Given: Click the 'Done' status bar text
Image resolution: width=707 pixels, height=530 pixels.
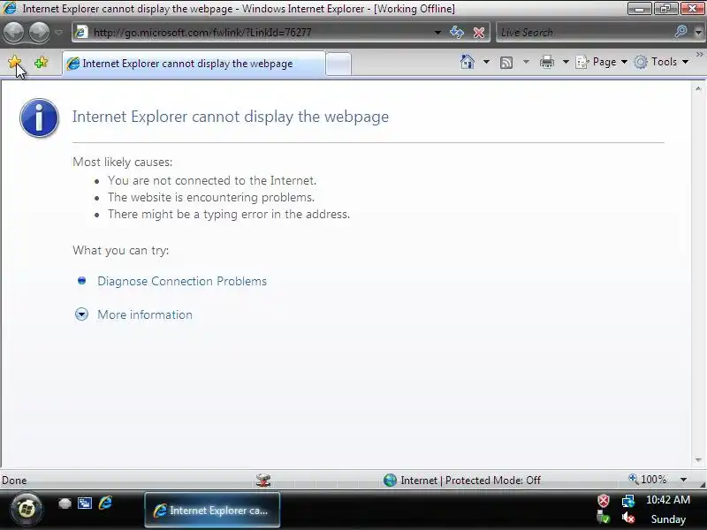Looking at the screenshot, I should 14,481.
